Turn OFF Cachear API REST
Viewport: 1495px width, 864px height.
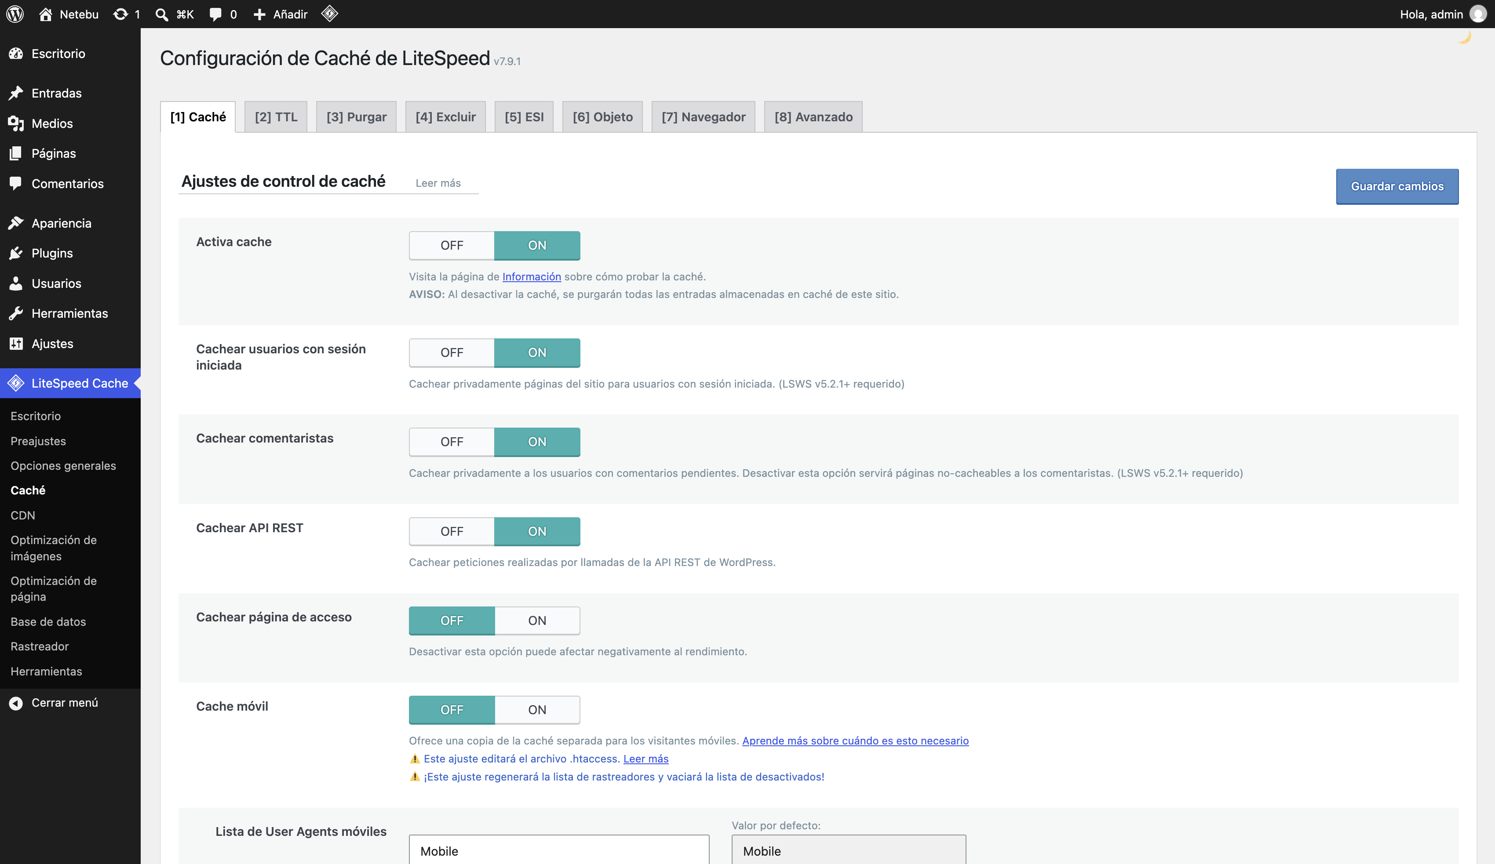pos(452,531)
